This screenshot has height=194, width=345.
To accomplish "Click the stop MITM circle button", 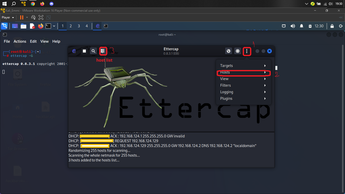I will pos(238,51).
